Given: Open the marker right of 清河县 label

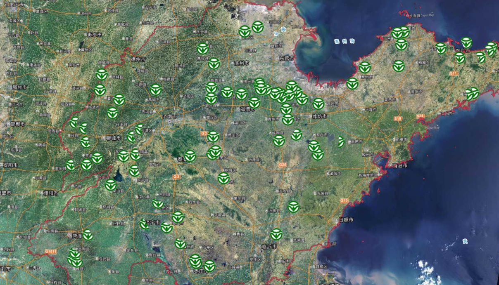Looking at the screenshot, I should pyautogui.click(x=100, y=90).
